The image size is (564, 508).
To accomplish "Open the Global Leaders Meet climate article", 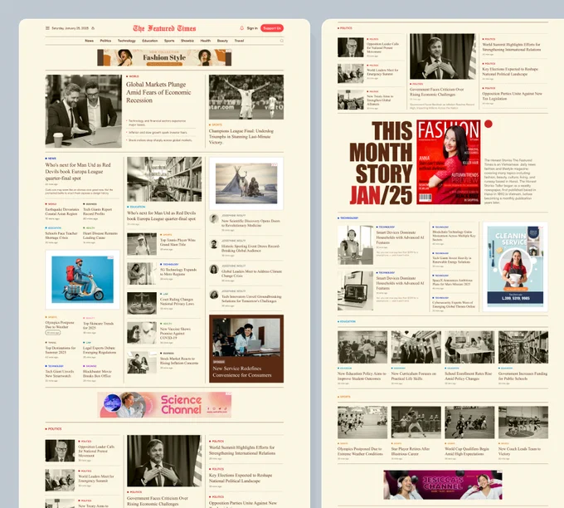I will pos(252,273).
